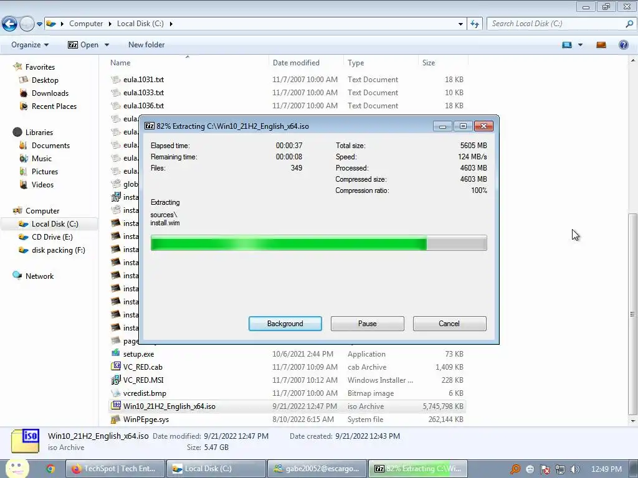Select Computer in navigation pane
Image resolution: width=638 pixels, height=478 pixels.
coord(42,211)
